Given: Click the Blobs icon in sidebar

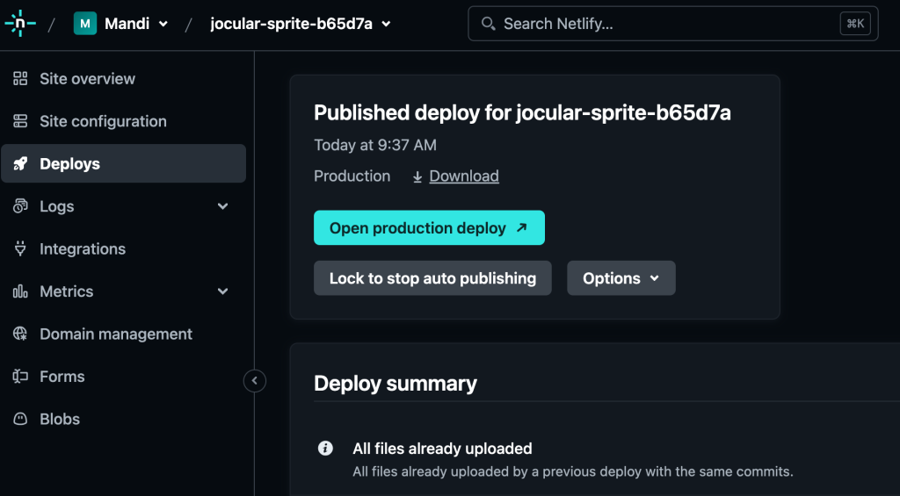Looking at the screenshot, I should tap(20, 420).
